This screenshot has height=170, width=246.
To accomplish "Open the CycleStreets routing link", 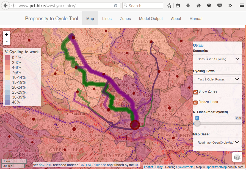I will [x=184, y=167].
